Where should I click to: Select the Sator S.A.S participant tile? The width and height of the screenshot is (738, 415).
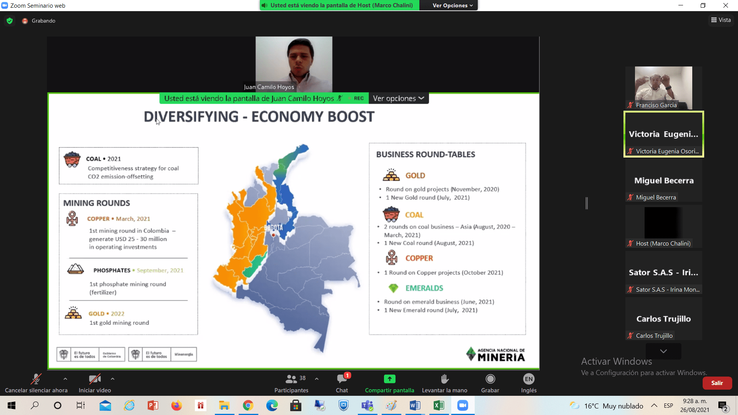click(x=664, y=272)
